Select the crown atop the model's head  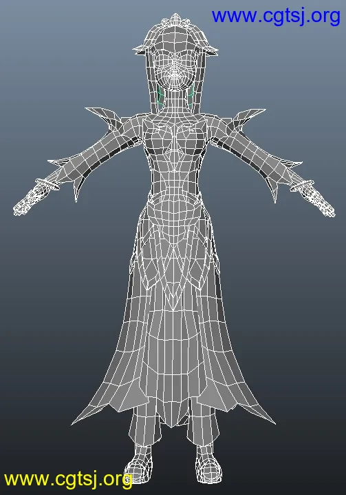pos(175,20)
